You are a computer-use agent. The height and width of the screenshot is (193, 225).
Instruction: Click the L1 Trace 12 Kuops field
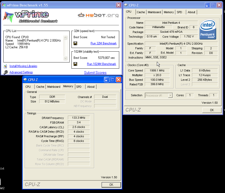point(205,75)
